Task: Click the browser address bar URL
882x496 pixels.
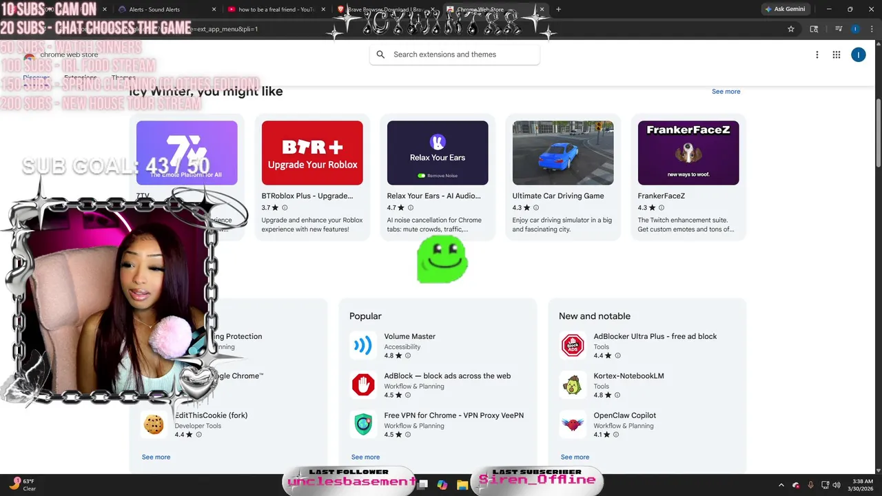Action: [x=413, y=29]
